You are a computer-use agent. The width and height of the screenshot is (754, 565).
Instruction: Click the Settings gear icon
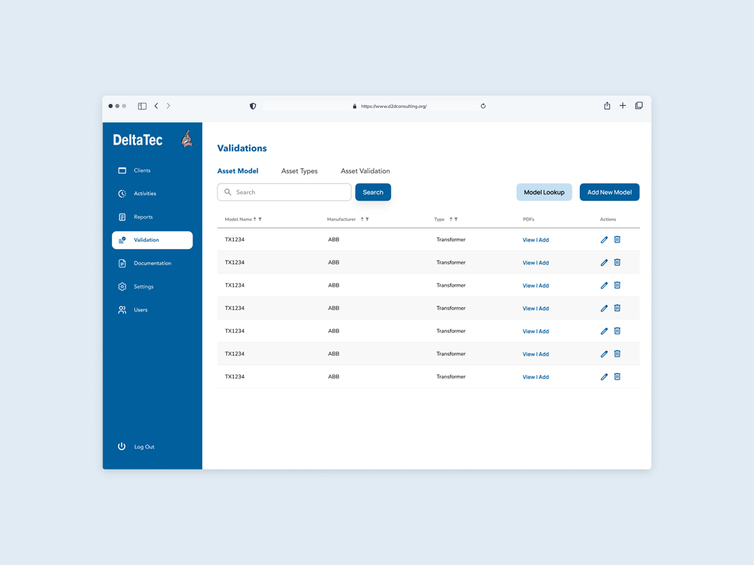(x=122, y=286)
